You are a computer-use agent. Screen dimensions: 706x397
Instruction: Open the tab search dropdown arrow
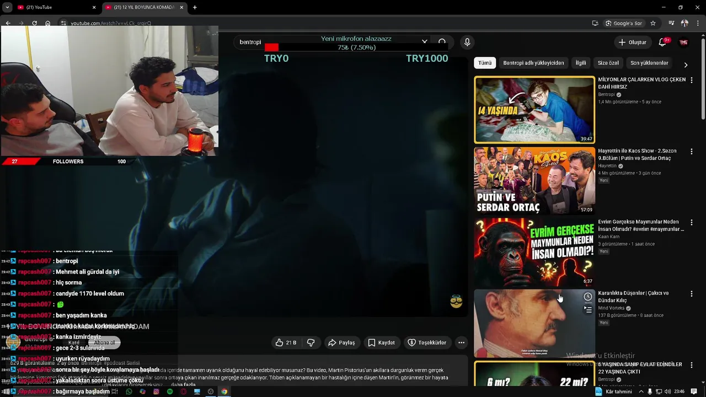click(7, 7)
